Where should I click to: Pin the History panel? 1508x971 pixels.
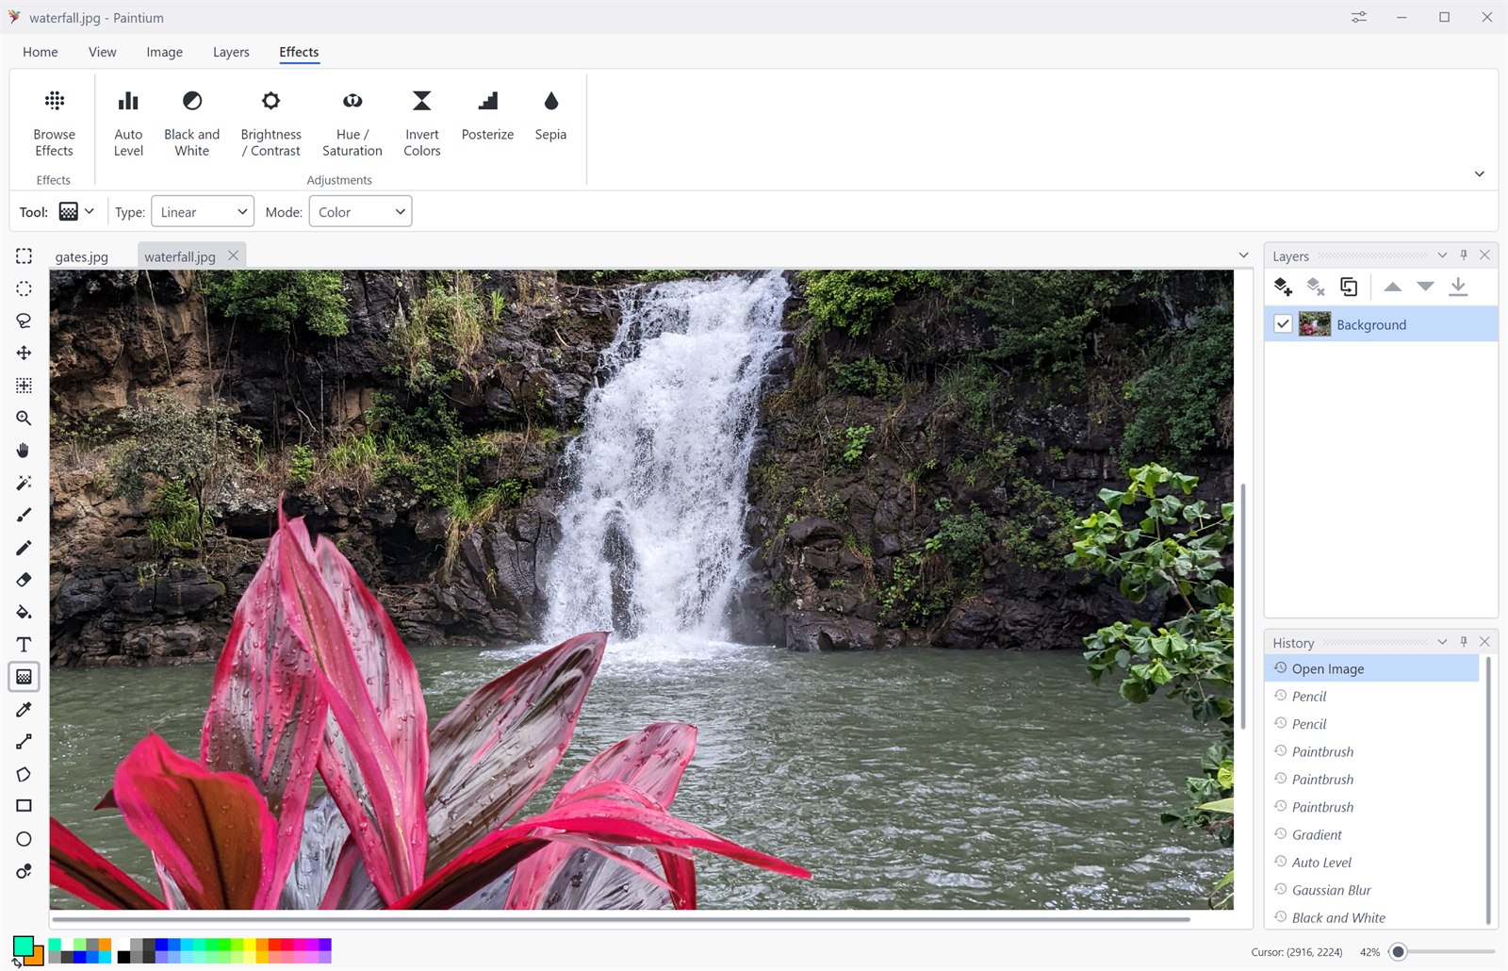(x=1464, y=642)
